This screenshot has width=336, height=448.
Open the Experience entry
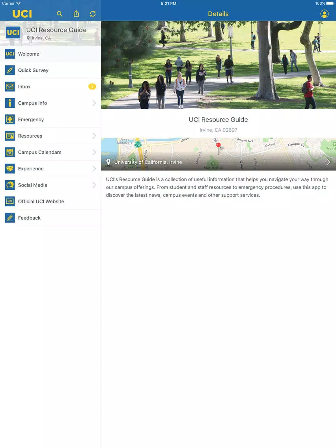click(x=50, y=168)
